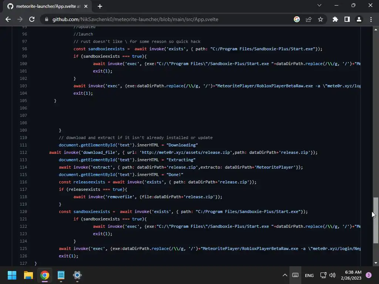
Task: Go back with the browser back arrow
Action: [x=8, y=19]
